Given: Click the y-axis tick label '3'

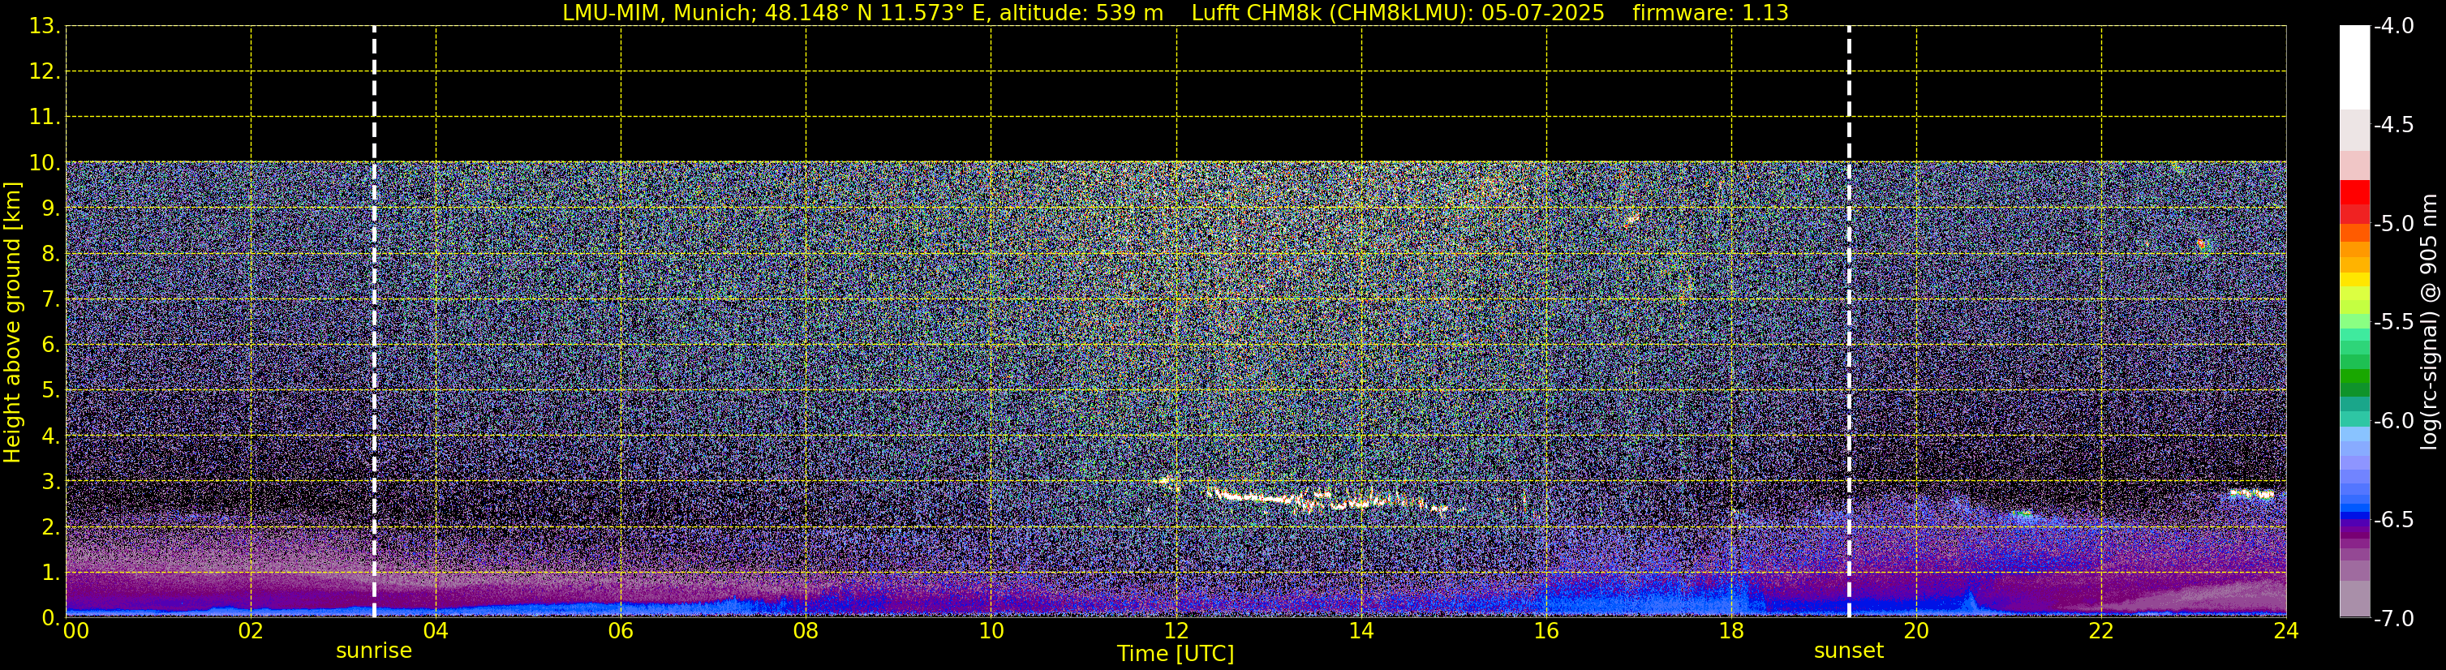Looking at the screenshot, I should tap(49, 481).
